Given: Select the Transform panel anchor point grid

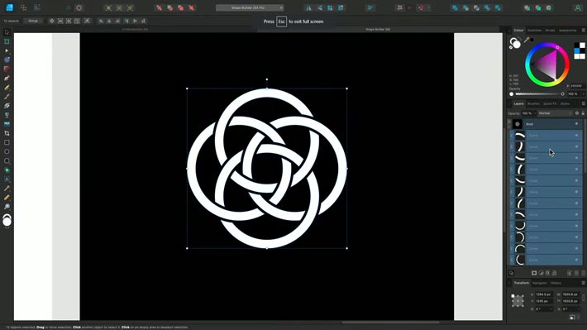Looking at the screenshot, I should [518, 300].
